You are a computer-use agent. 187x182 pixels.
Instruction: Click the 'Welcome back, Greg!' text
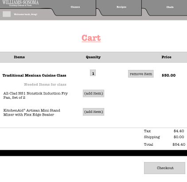pos(26,14)
